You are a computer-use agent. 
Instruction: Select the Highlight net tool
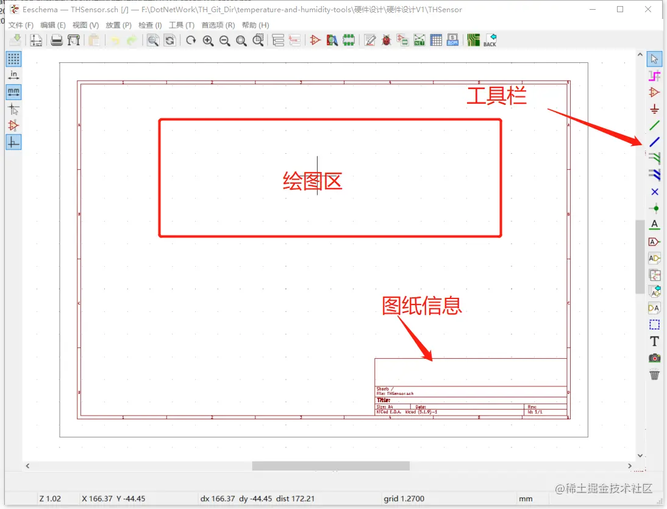[x=654, y=76]
